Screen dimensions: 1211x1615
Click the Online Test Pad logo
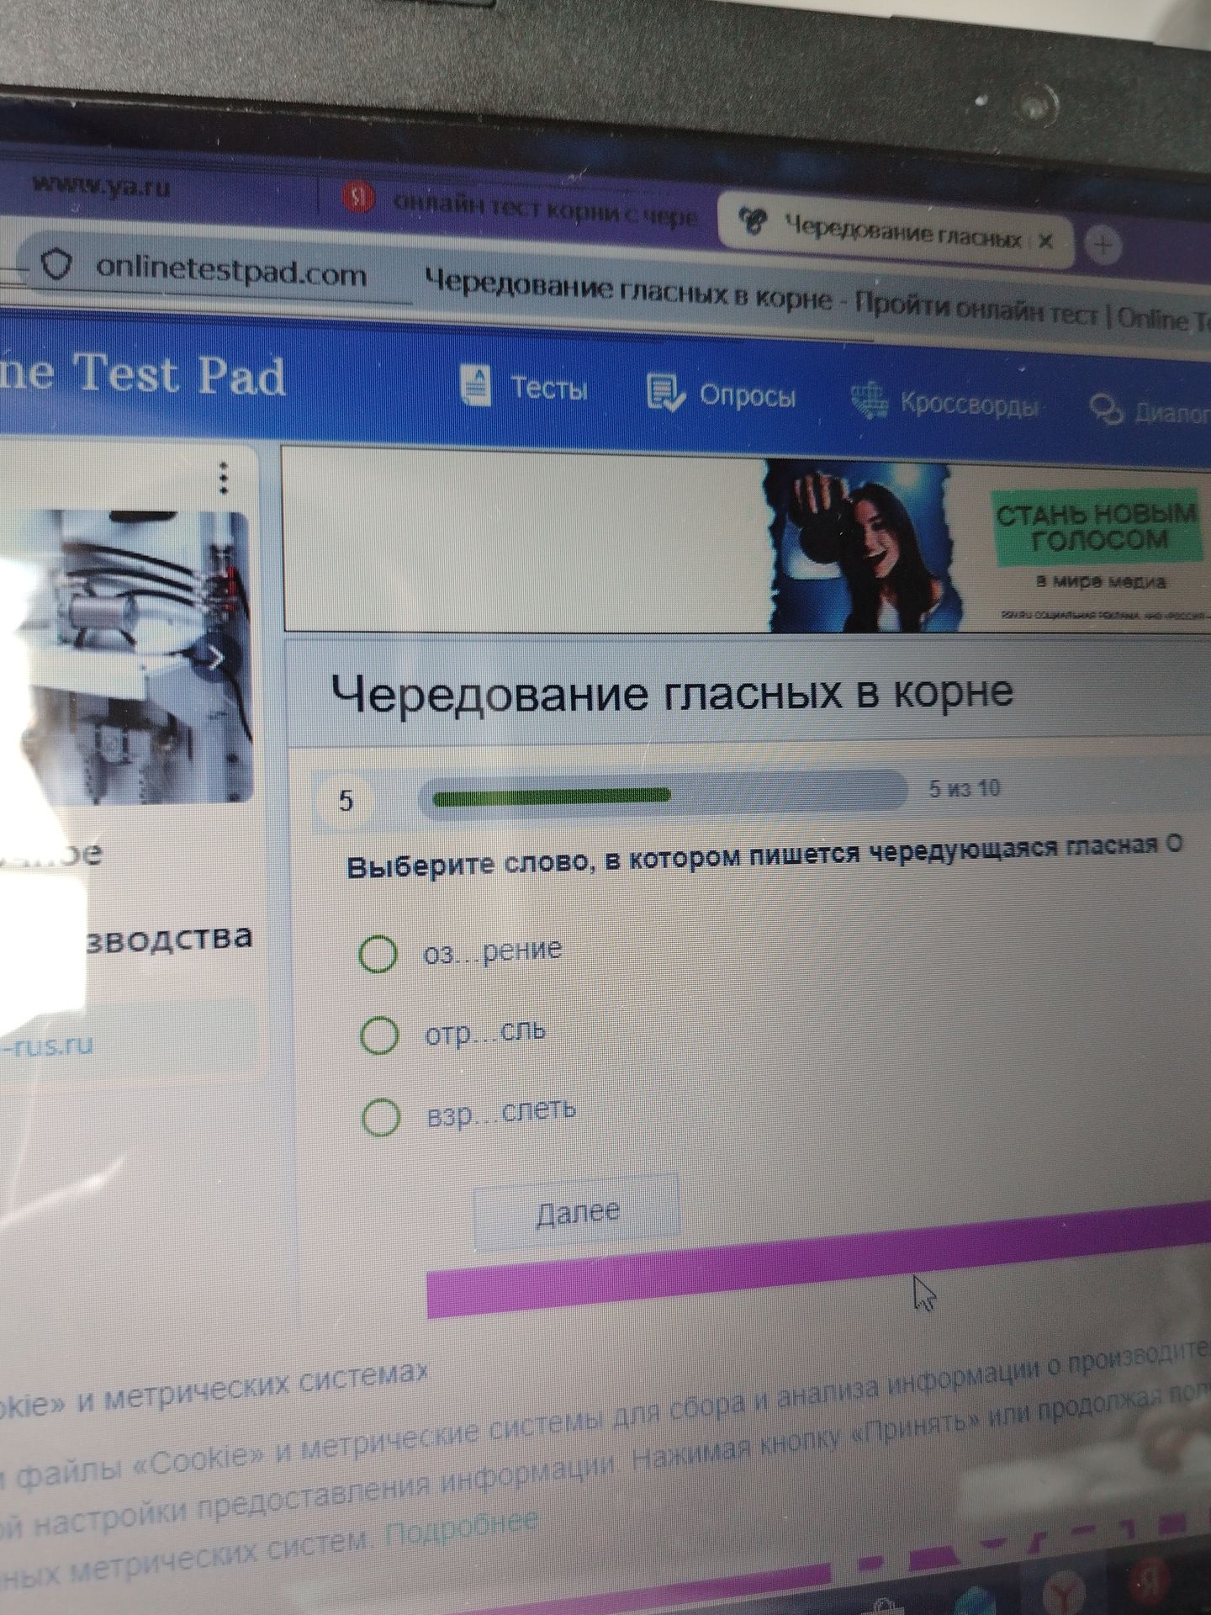(x=143, y=374)
